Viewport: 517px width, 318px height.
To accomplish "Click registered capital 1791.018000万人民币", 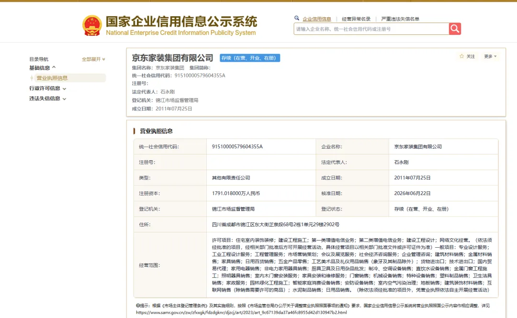I will (236, 194).
